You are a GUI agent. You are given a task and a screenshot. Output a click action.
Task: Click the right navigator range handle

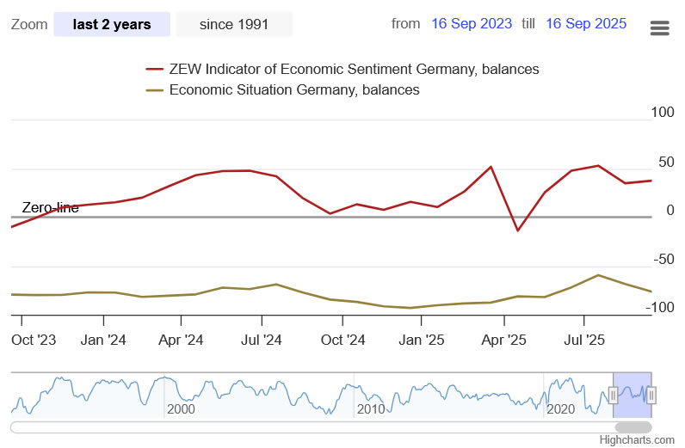pyautogui.click(x=651, y=396)
